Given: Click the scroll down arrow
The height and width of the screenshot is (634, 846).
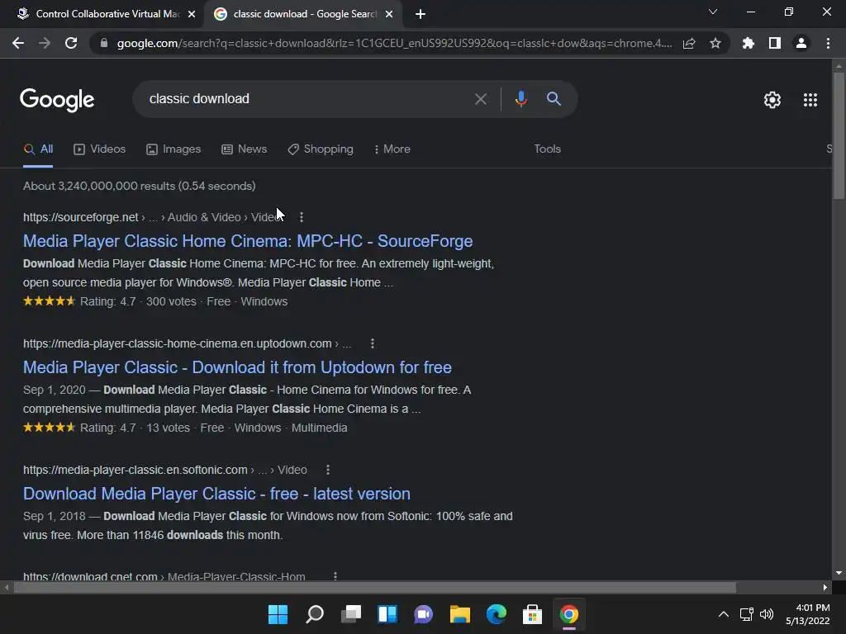Looking at the screenshot, I should tap(839, 573).
